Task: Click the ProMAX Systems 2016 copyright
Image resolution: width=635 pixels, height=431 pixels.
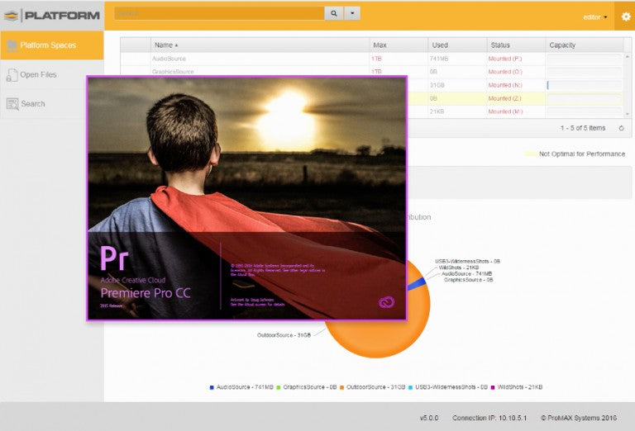Action: coord(579,418)
